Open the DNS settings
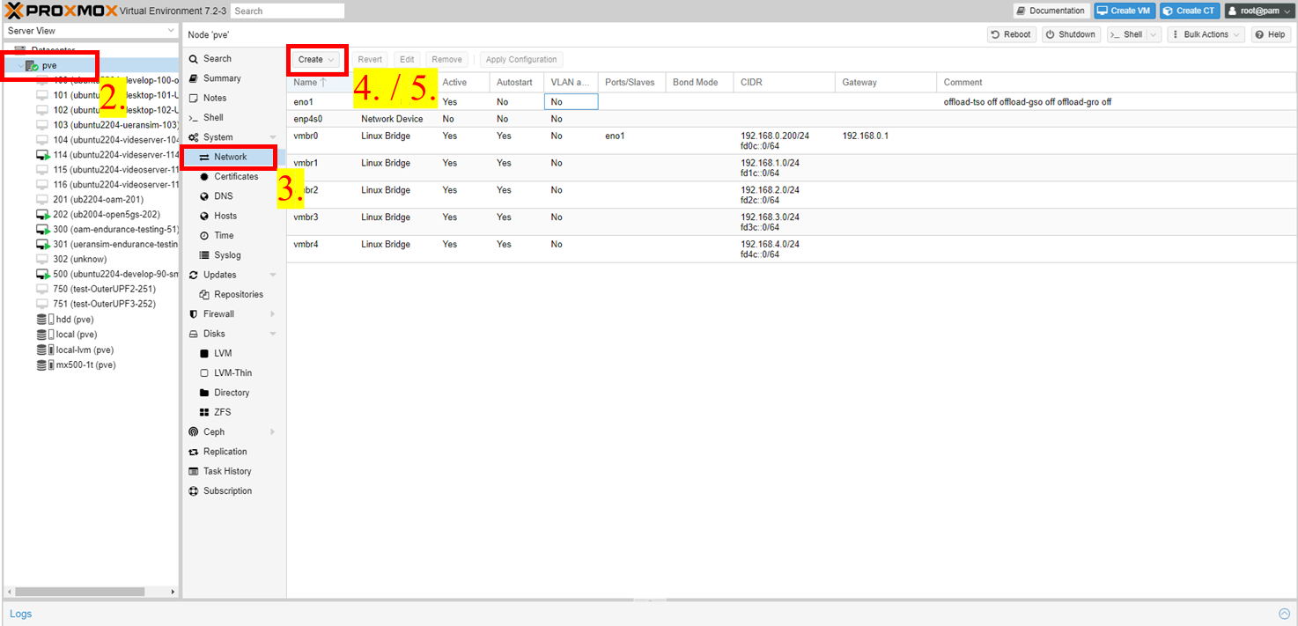 click(x=224, y=196)
